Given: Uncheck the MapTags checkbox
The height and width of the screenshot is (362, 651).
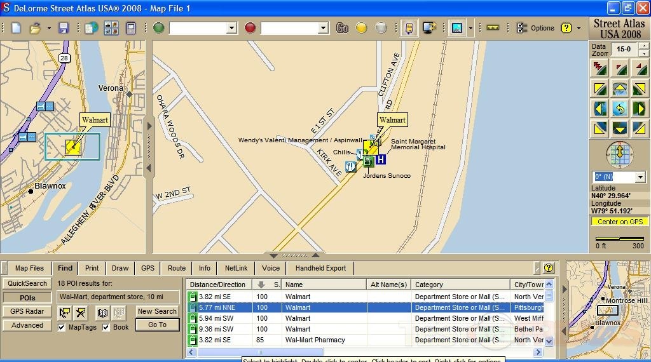Looking at the screenshot, I should 62,327.
